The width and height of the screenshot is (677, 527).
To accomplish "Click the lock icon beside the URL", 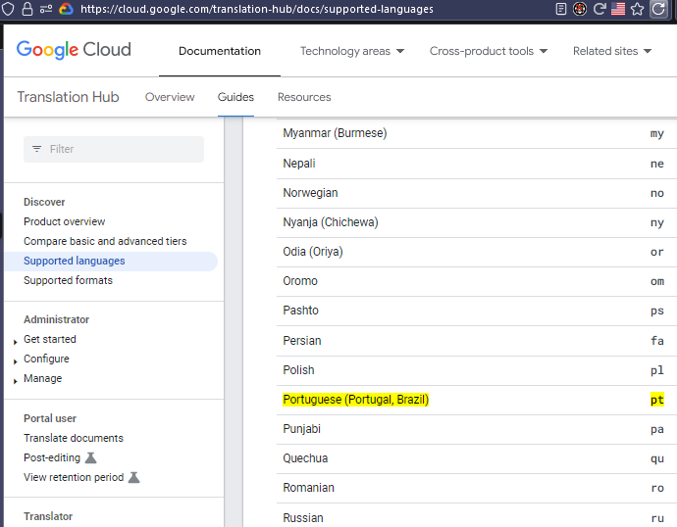I will point(27,9).
